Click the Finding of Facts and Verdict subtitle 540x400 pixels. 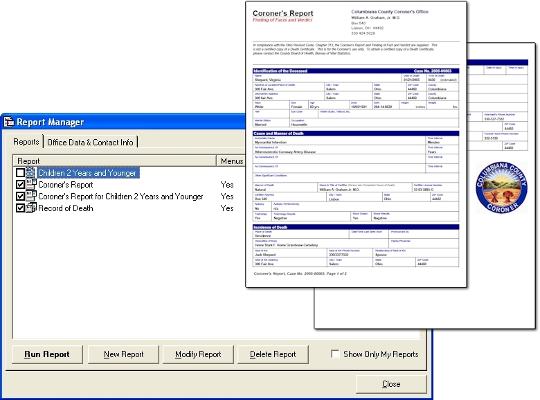coord(282,20)
